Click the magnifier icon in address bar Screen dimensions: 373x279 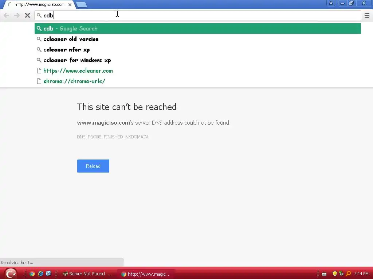39,16
